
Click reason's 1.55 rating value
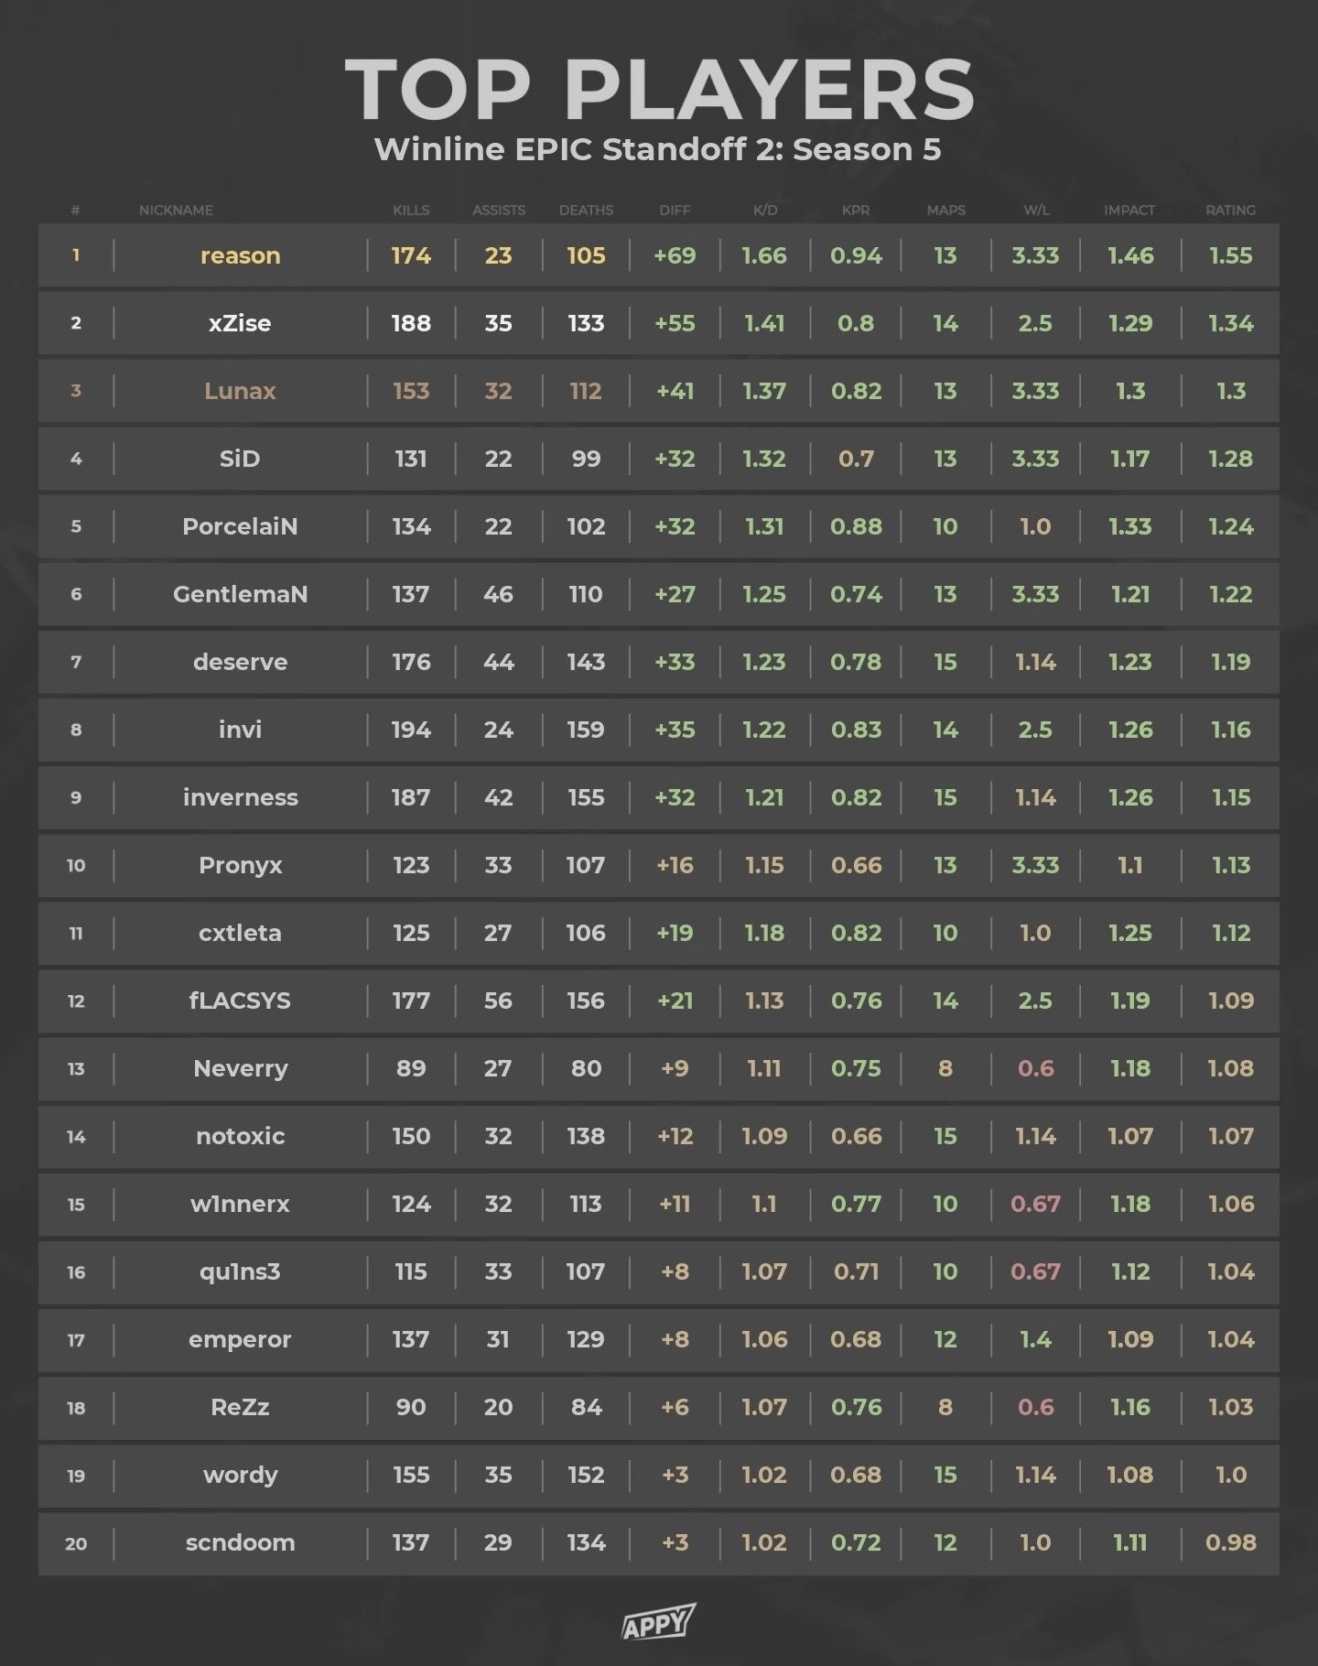pyautogui.click(x=1230, y=255)
